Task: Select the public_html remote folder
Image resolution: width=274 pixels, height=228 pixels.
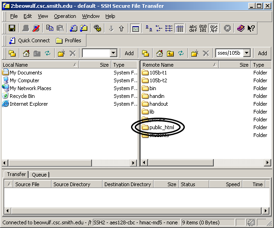Action: click(x=158, y=127)
